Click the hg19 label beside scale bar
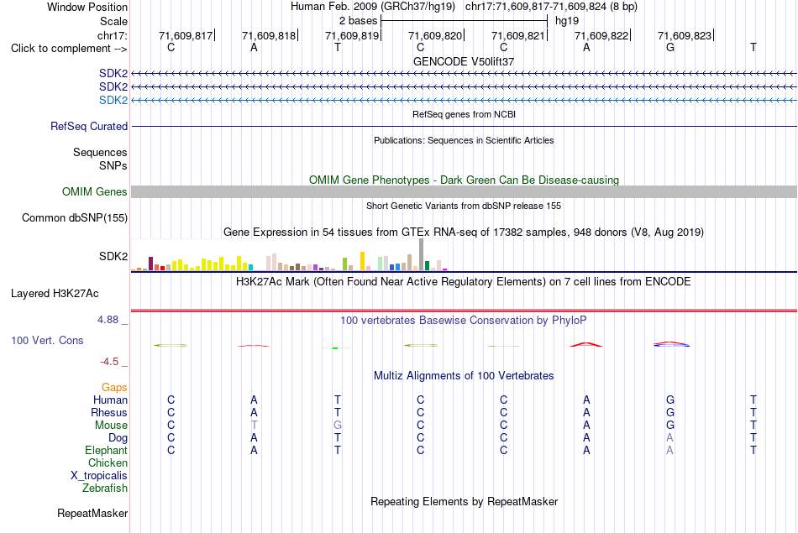Image resolution: width=798 pixels, height=533 pixels. pos(567,21)
